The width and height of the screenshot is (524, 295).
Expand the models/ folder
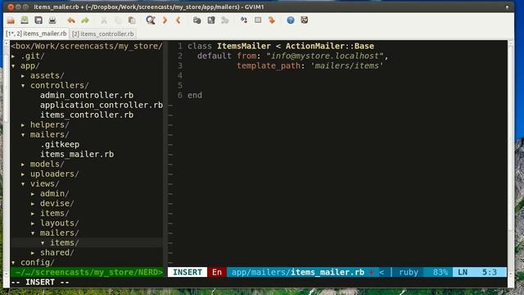(x=23, y=164)
